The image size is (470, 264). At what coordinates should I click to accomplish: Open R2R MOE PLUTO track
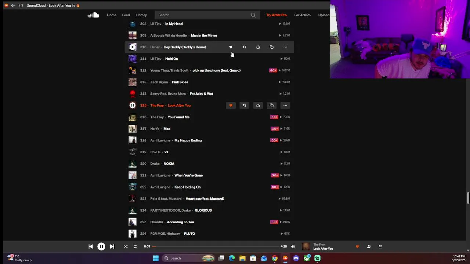click(189, 234)
